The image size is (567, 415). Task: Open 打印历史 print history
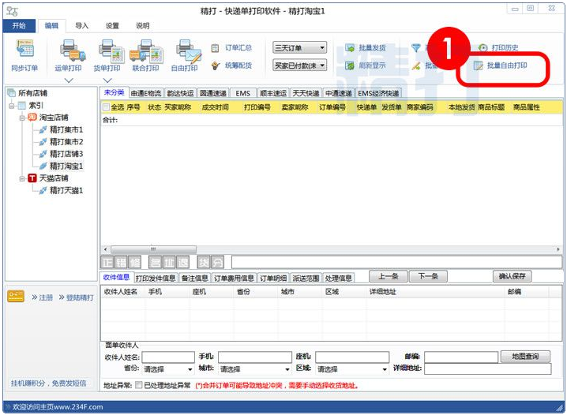tap(498, 47)
